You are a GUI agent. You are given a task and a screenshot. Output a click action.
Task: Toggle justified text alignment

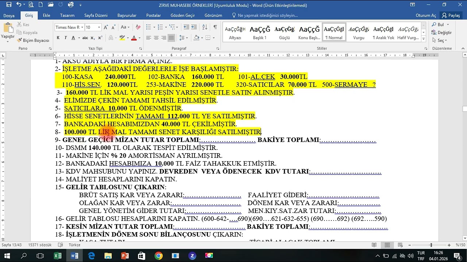171,38
